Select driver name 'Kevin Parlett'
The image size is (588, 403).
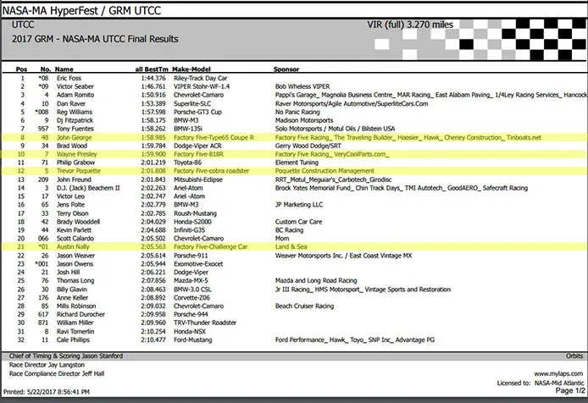click(x=75, y=229)
